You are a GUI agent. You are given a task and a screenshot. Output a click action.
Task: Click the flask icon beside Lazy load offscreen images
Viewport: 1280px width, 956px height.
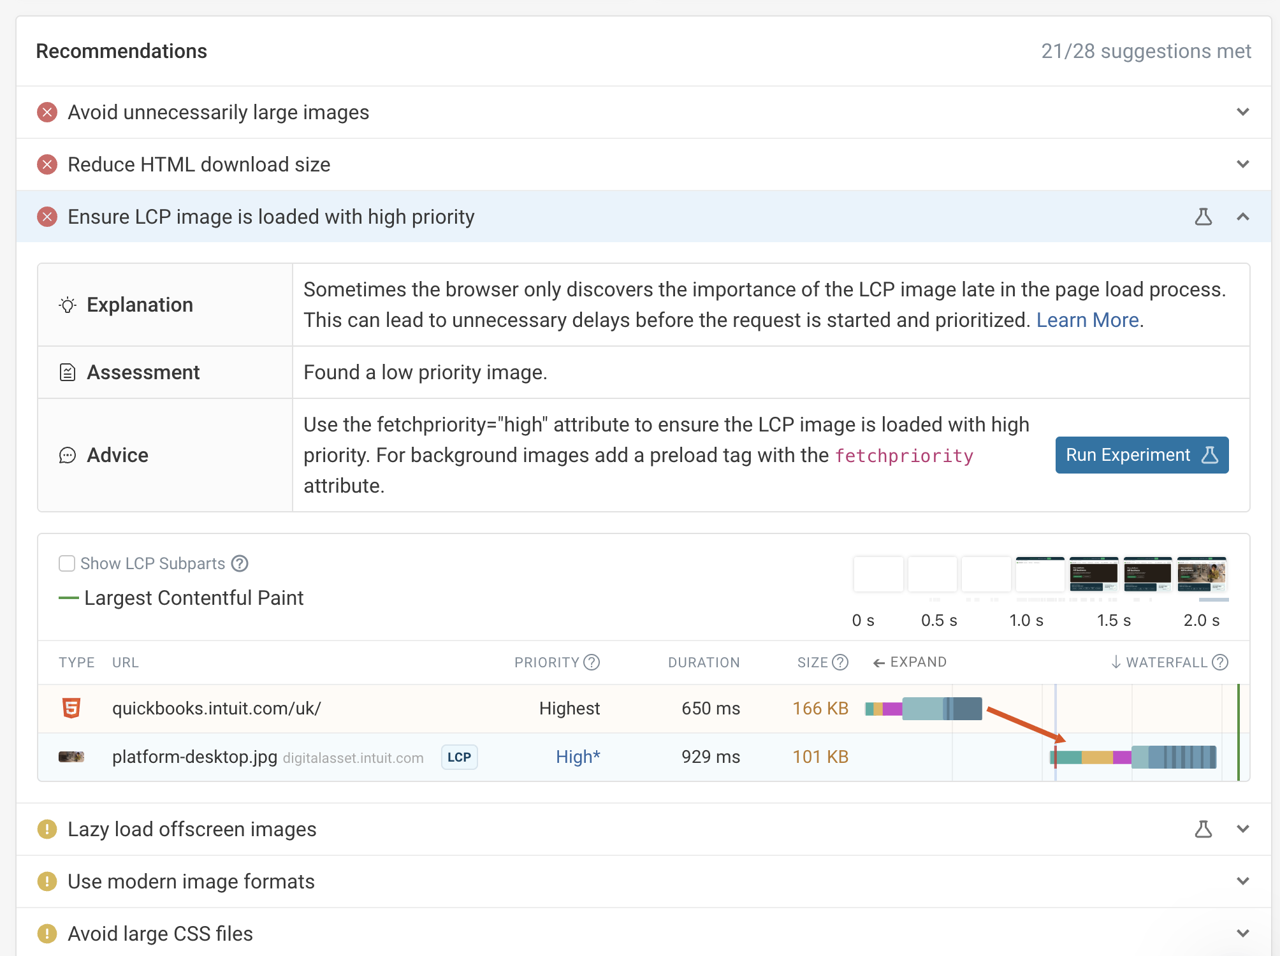pos(1203,829)
